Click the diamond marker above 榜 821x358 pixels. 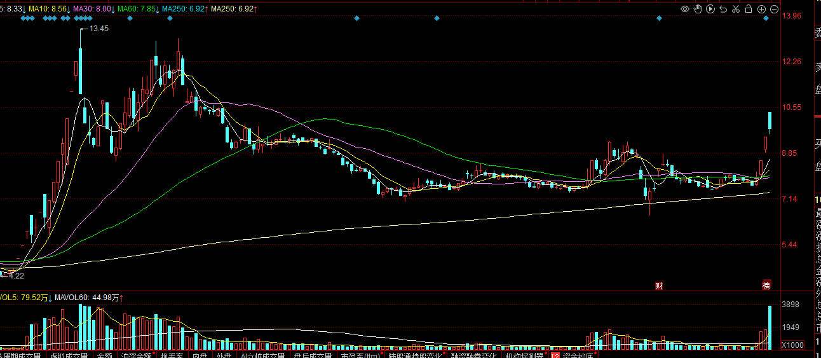(x=766, y=18)
